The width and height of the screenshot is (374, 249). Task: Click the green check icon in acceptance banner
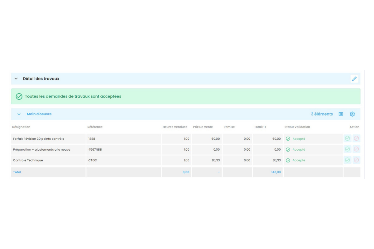point(19,96)
